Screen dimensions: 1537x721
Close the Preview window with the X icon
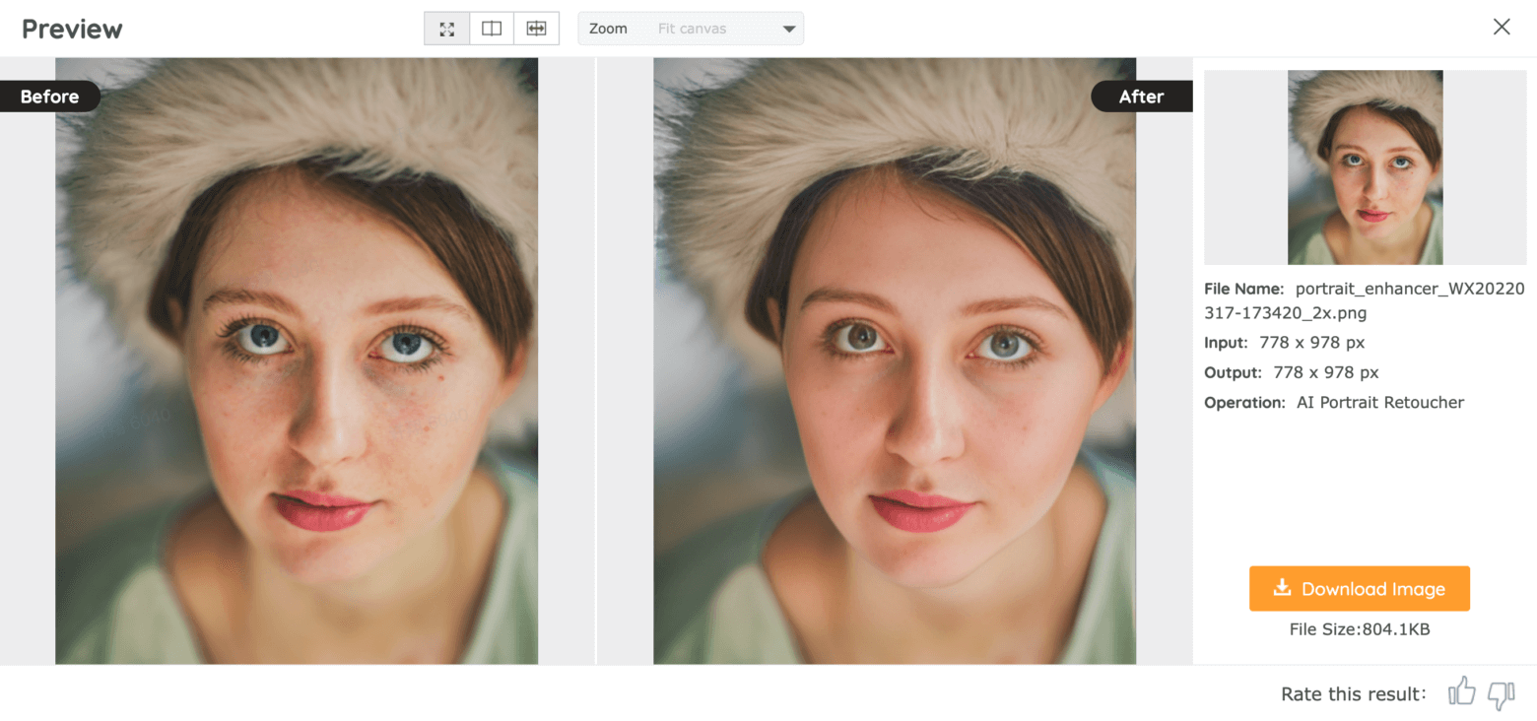(1501, 27)
